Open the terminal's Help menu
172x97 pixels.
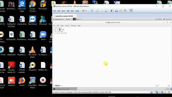79,26
